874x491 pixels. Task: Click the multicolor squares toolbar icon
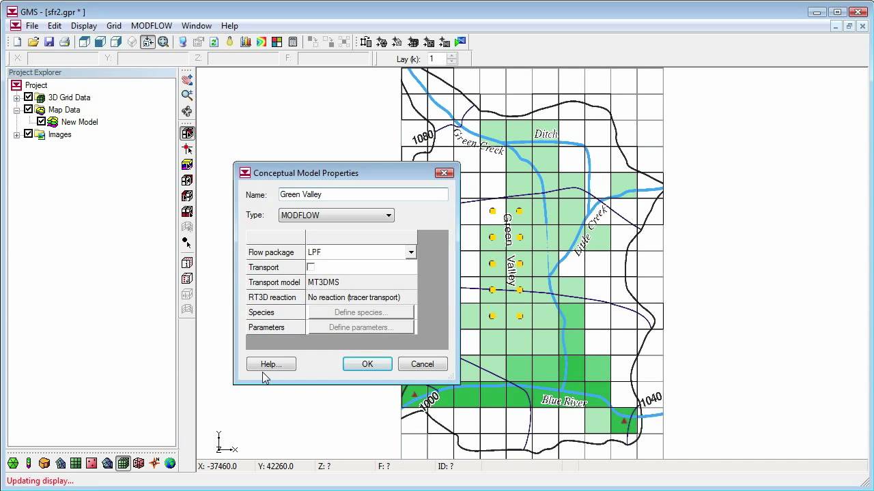click(x=277, y=42)
